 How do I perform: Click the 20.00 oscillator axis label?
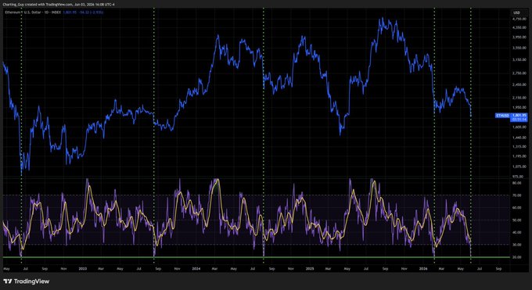pos(517,257)
